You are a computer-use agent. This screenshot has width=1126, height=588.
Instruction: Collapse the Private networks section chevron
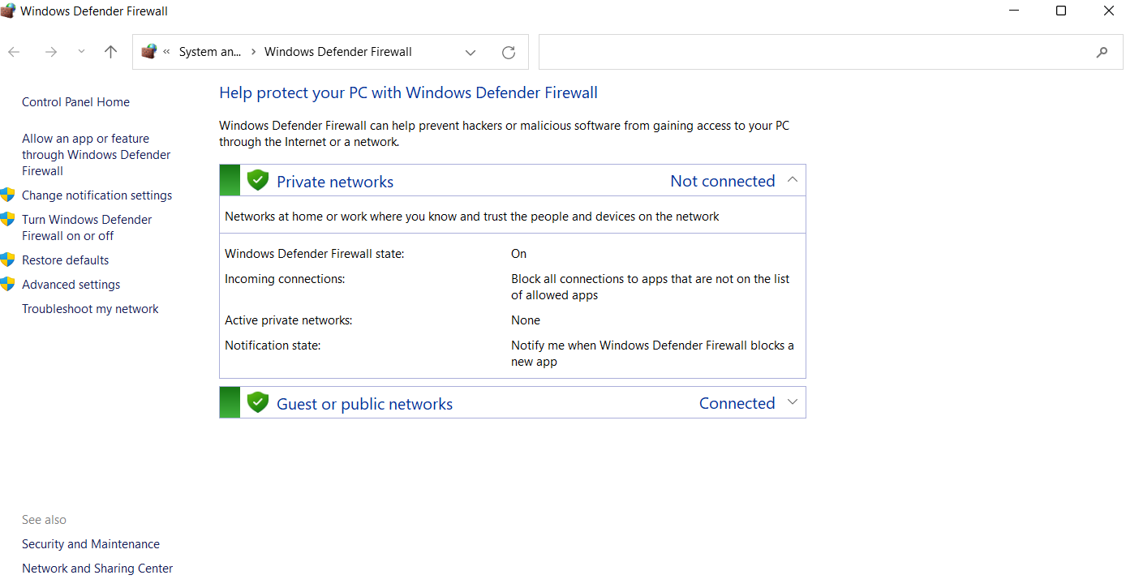(793, 180)
